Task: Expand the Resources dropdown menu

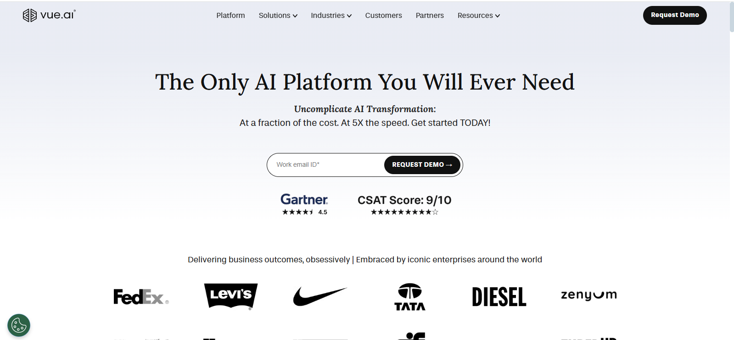Action: 479,15
